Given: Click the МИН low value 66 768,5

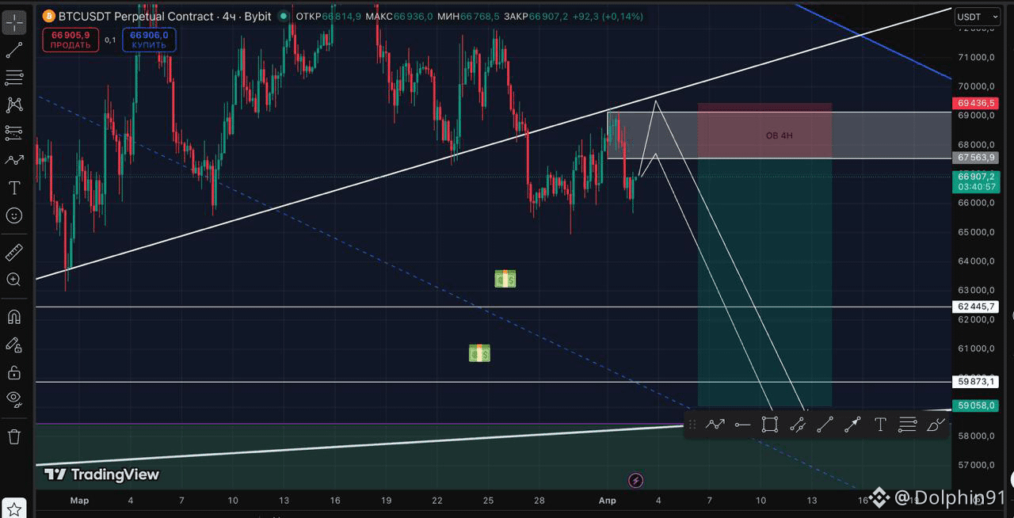Looking at the screenshot, I should 480,16.
